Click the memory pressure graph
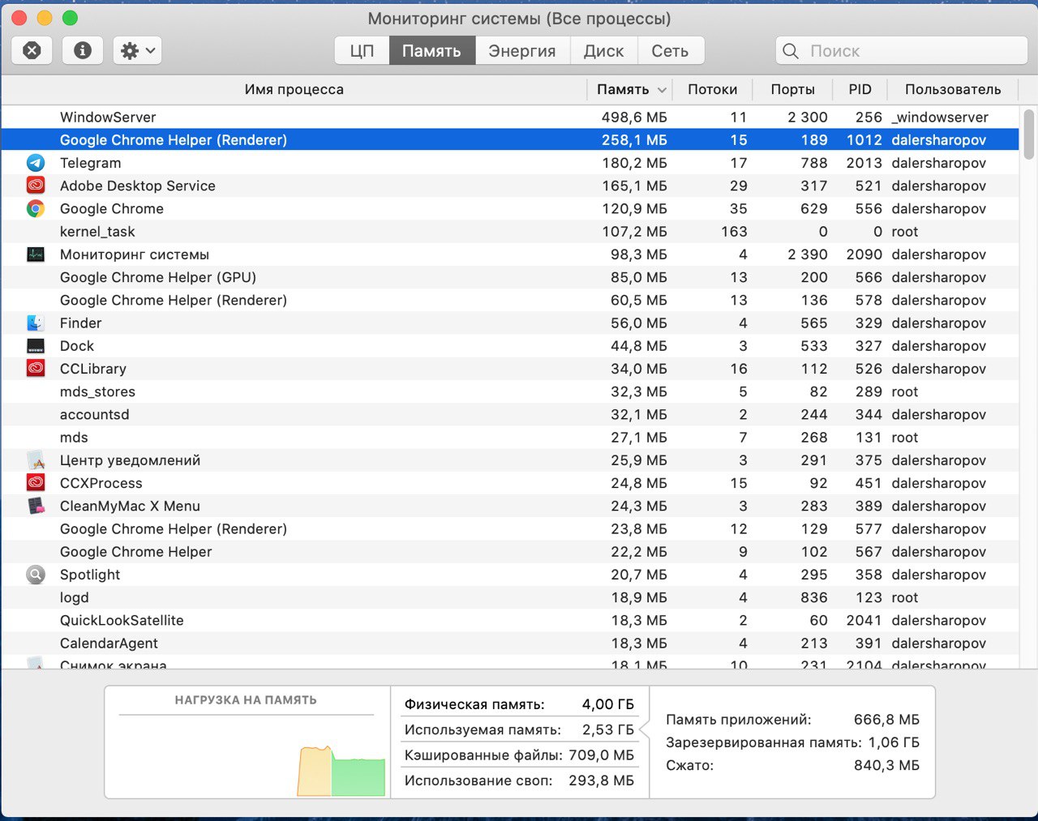Screen dimensions: 1038x821 click(x=341, y=771)
